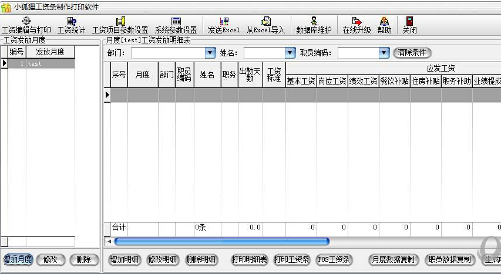Open 工资项目参数设置 settings

pyautogui.click(x=120, y=25)
